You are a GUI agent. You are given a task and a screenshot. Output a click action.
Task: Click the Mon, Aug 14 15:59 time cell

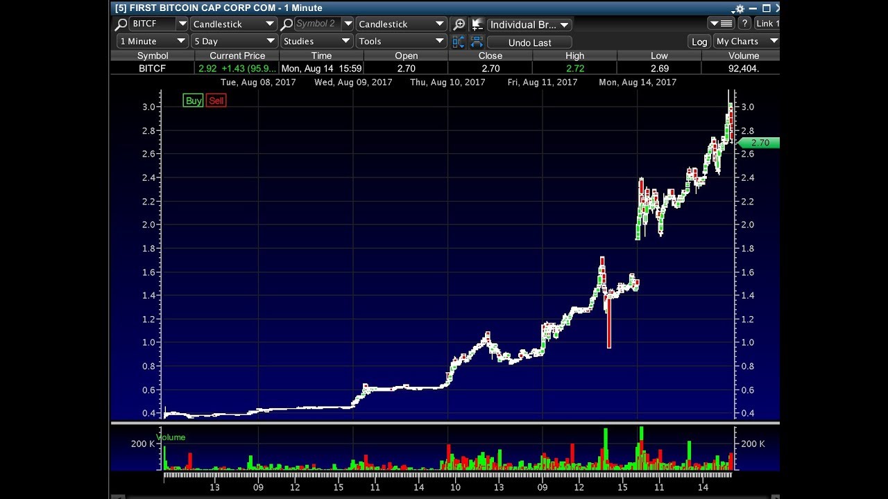[321, 68]
